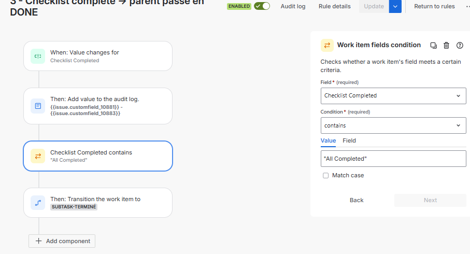Select the Value tab
This screenshot has height=254, width=470.
point(328,140)
